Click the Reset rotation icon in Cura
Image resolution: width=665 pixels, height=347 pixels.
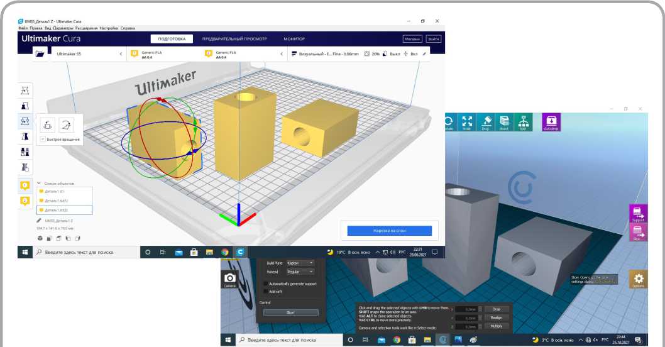[48, 125]
